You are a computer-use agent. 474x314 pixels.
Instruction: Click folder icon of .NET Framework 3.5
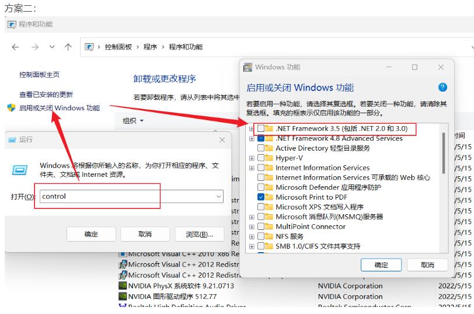[269, 128]
